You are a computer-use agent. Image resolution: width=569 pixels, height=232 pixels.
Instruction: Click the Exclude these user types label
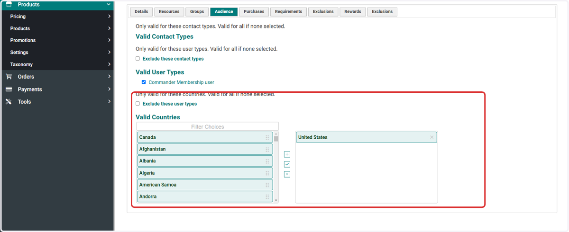(x=170, y=104)
